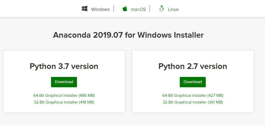
Task: Click the green Apple logo icon
Action: pyautogui.click(x=125, y=9)
